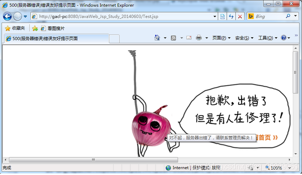Click the IE logo in the title bar
The height and width of the screenshot is (175, 302).
(5, 5)
